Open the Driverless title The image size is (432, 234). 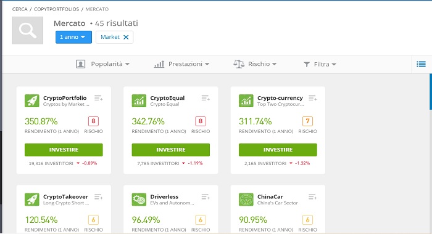(164, 196)
